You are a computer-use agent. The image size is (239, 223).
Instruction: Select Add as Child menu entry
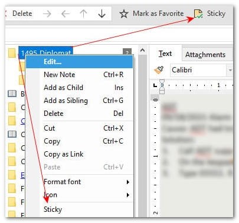pyautogui.click(x=79, y=88)
